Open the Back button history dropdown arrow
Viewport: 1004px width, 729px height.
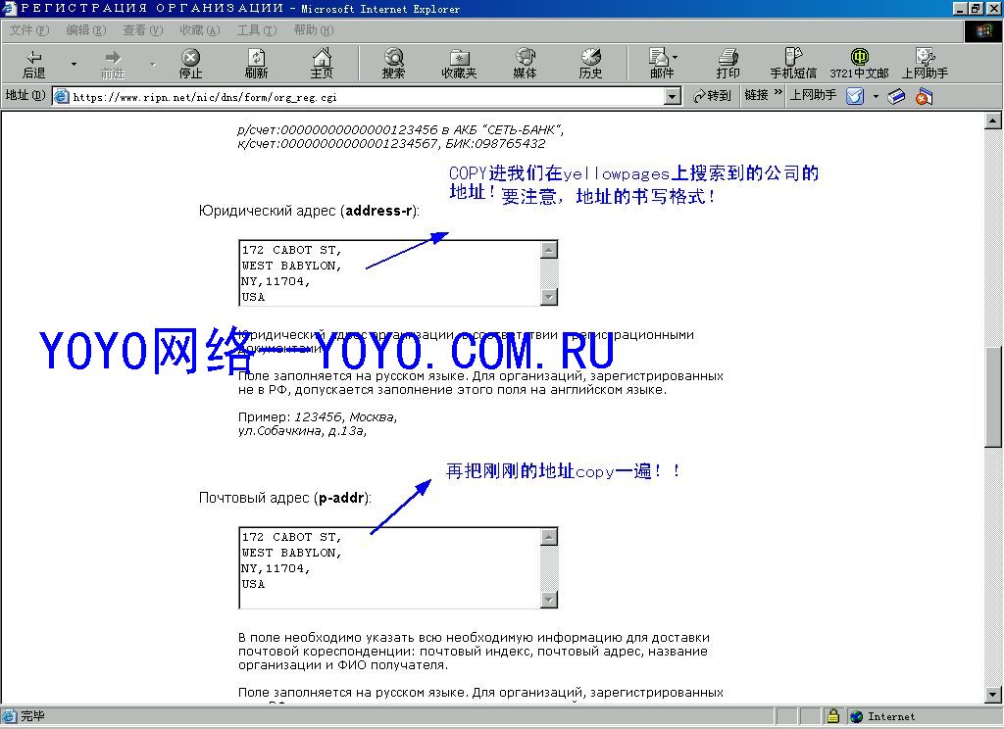tap(74, 64)
